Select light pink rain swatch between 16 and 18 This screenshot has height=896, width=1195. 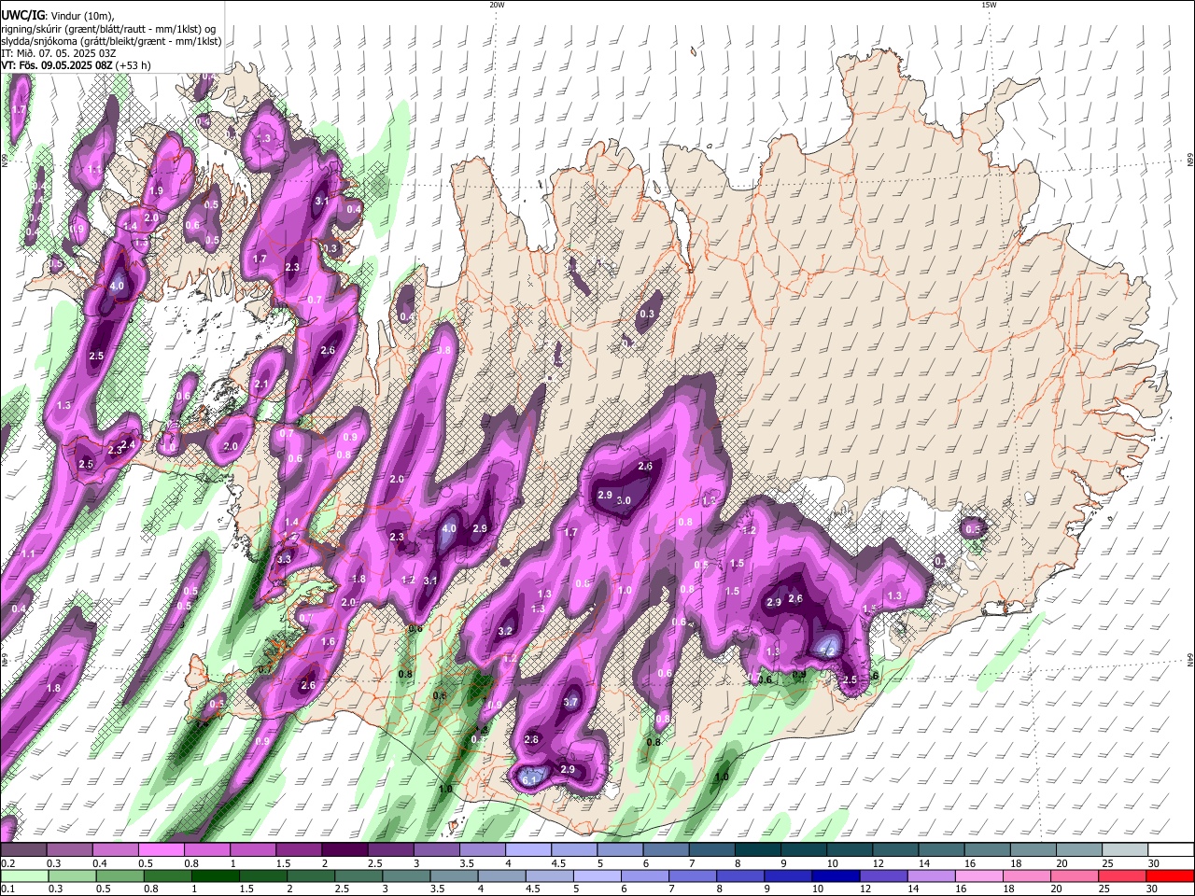[x=978, y=875]
